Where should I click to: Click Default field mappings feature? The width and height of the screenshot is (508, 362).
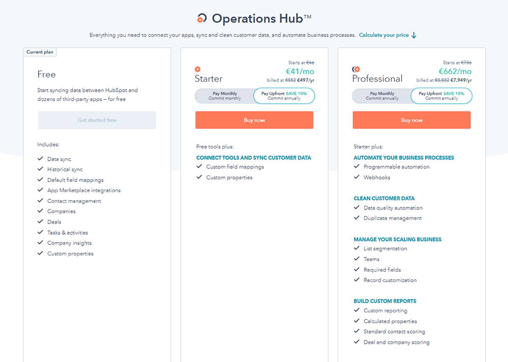point(76,180)
